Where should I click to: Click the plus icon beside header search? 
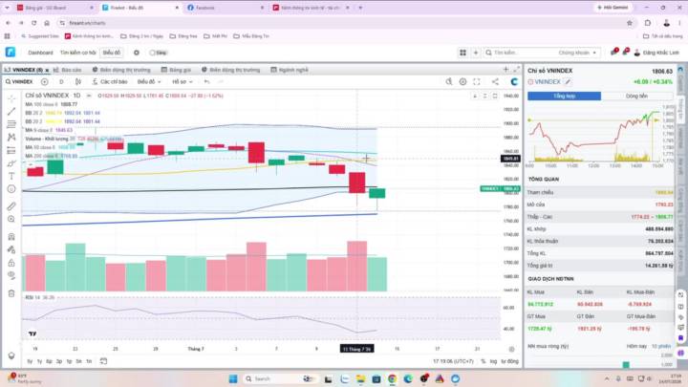tap(476, 53)
